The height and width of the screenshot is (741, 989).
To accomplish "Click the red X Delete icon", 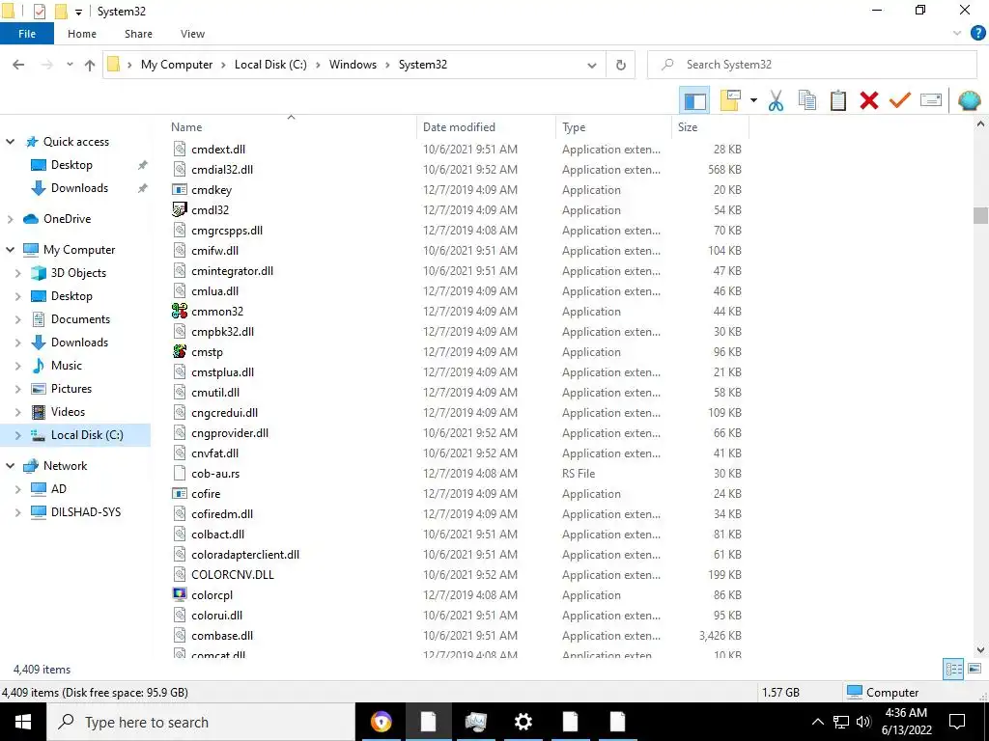I will (x=869, y=100).
